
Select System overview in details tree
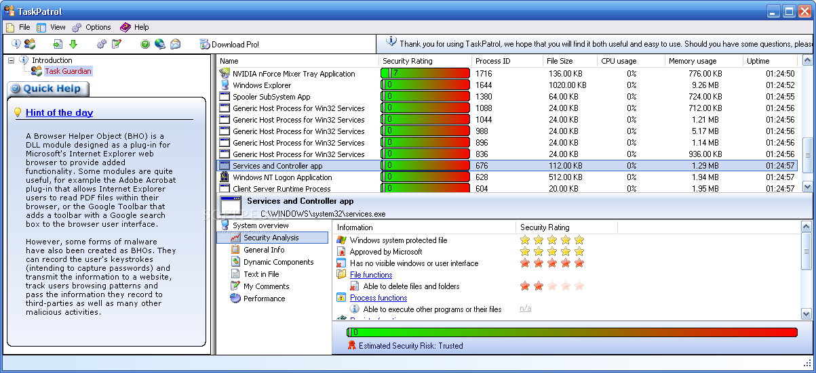[x=260, y=225]
